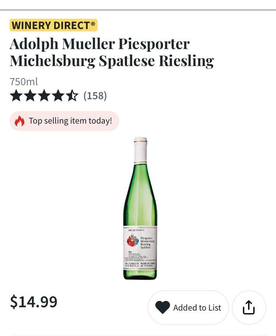276x336 pixels.
Task: Click the flame icon
Action: click(20, 121)
